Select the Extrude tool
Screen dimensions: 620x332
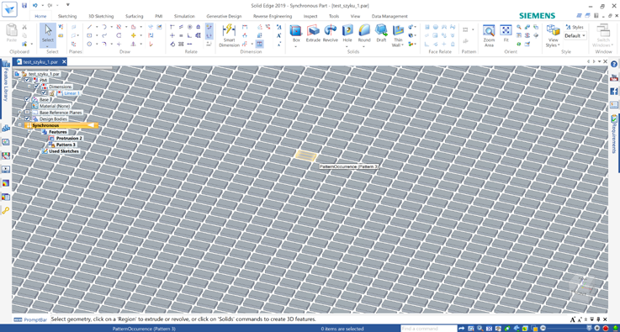click(x=313, y=34)
